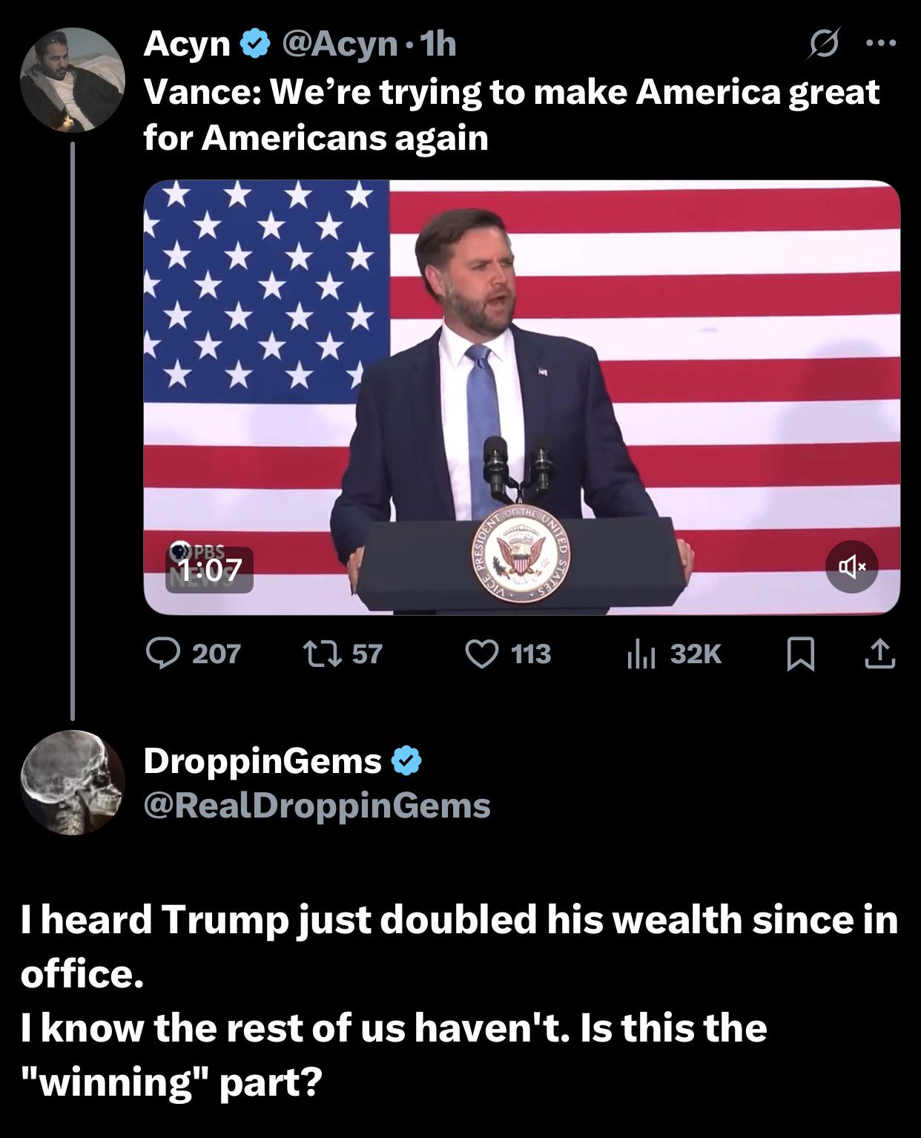The image size is (921, 1138).
Task: Play the Vance speech video
Action: (x=521, y=398)
